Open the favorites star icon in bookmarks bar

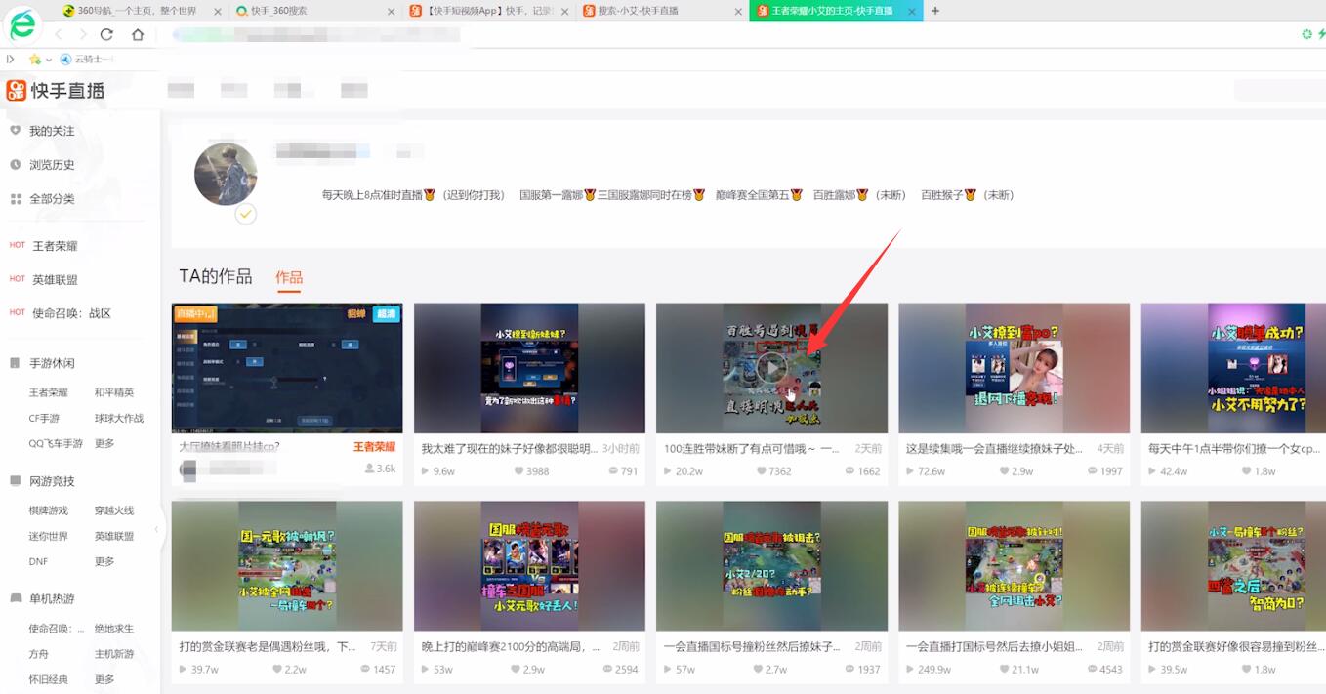click(x=35, y=60)
